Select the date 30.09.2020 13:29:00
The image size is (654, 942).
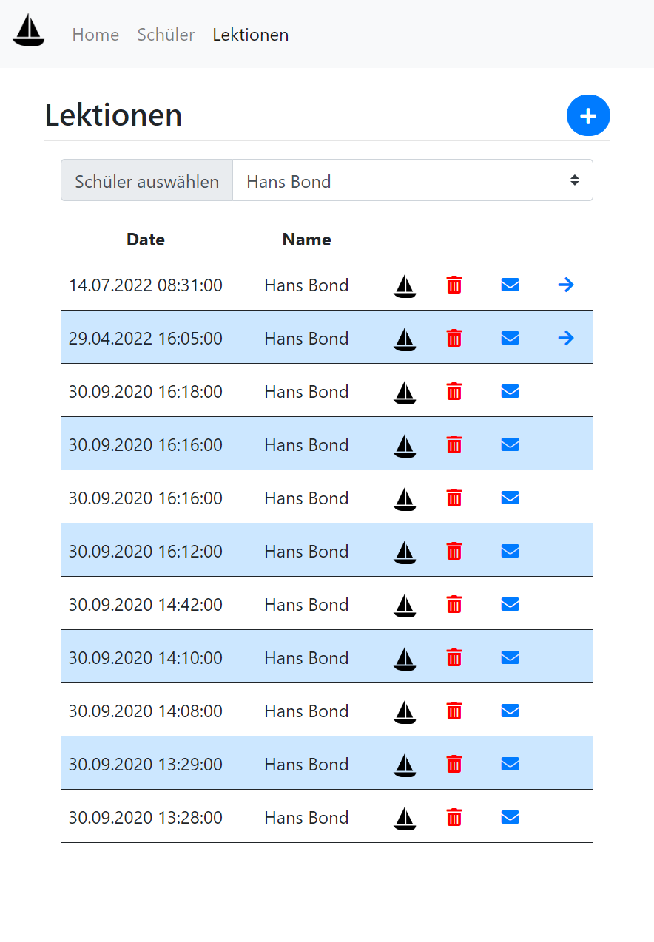click(x=146, y=765)
